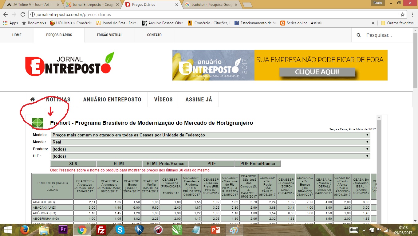
Task: Open Skype from the taskbar
Action: coord(120,230)
